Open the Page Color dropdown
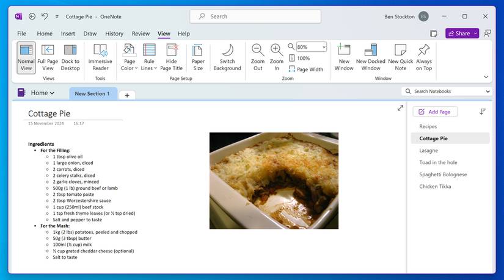The image size is (504, 280). (x=130, y=58)
